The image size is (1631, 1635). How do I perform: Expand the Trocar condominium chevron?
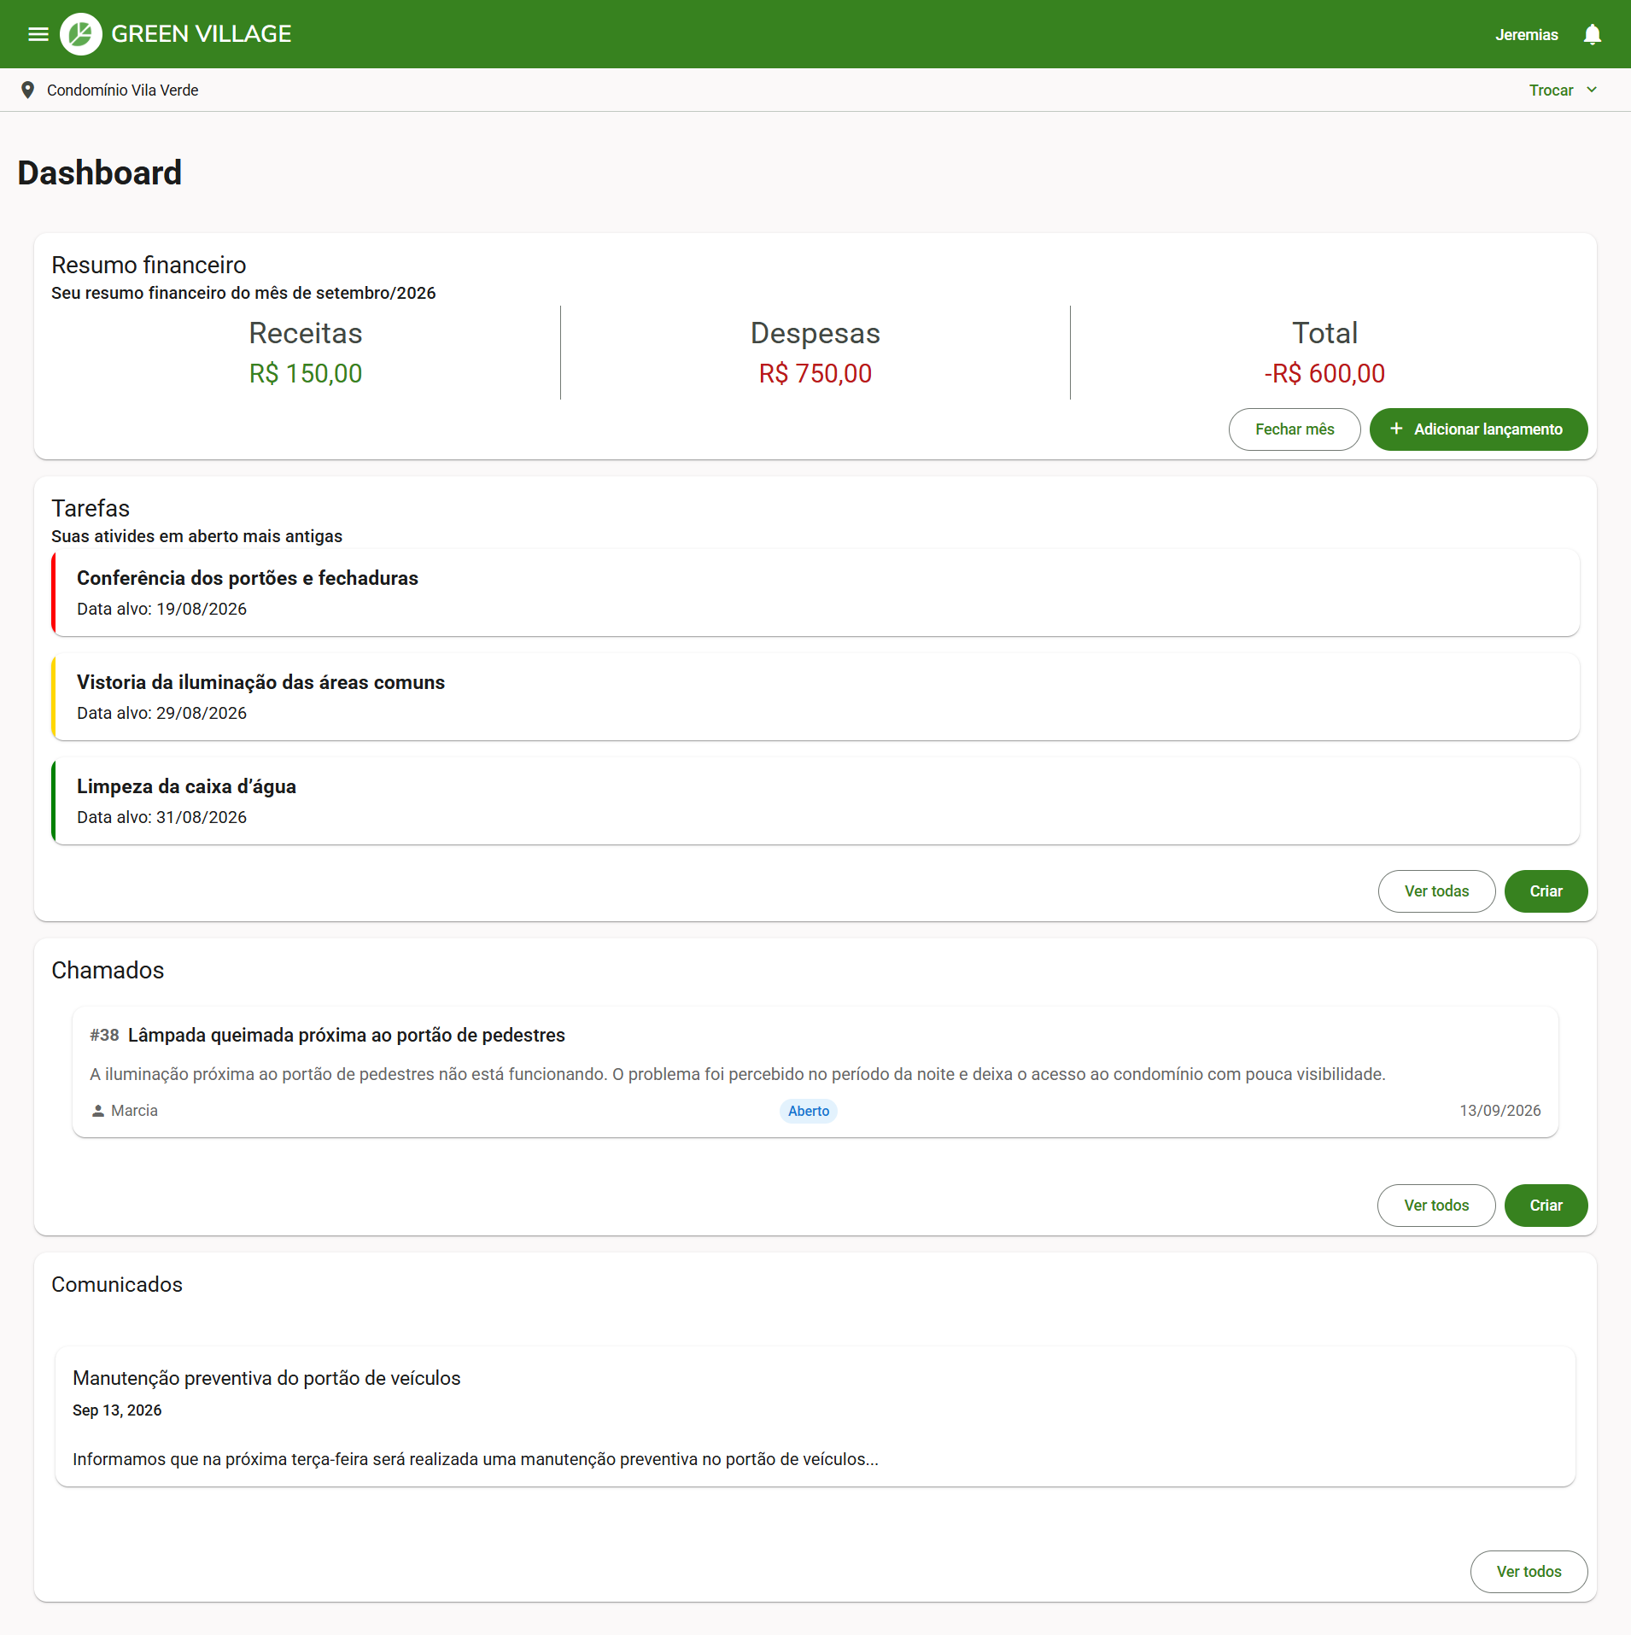[x=1592, y=90]
